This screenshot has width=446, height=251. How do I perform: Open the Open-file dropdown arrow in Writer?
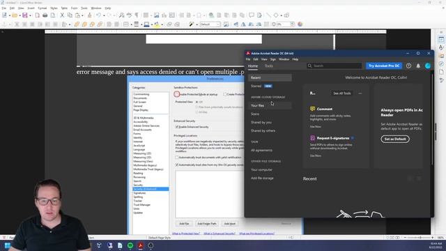[20, 15]
